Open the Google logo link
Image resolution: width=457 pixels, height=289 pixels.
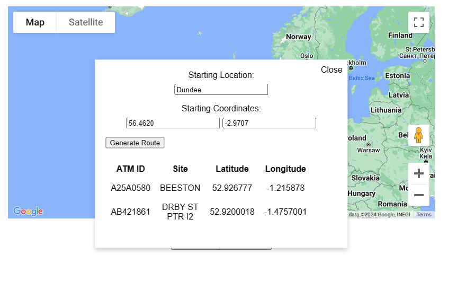28,211
